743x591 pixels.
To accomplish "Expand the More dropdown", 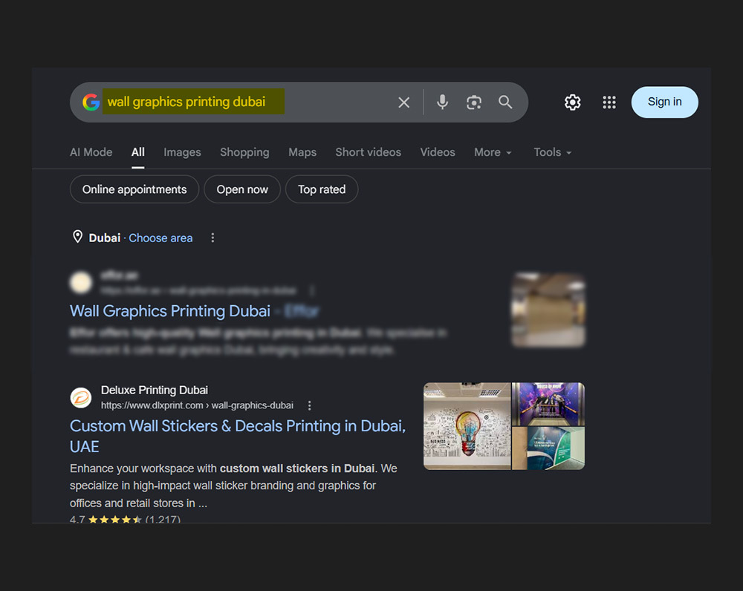I will pyautogui.click(x=493, y=152).
